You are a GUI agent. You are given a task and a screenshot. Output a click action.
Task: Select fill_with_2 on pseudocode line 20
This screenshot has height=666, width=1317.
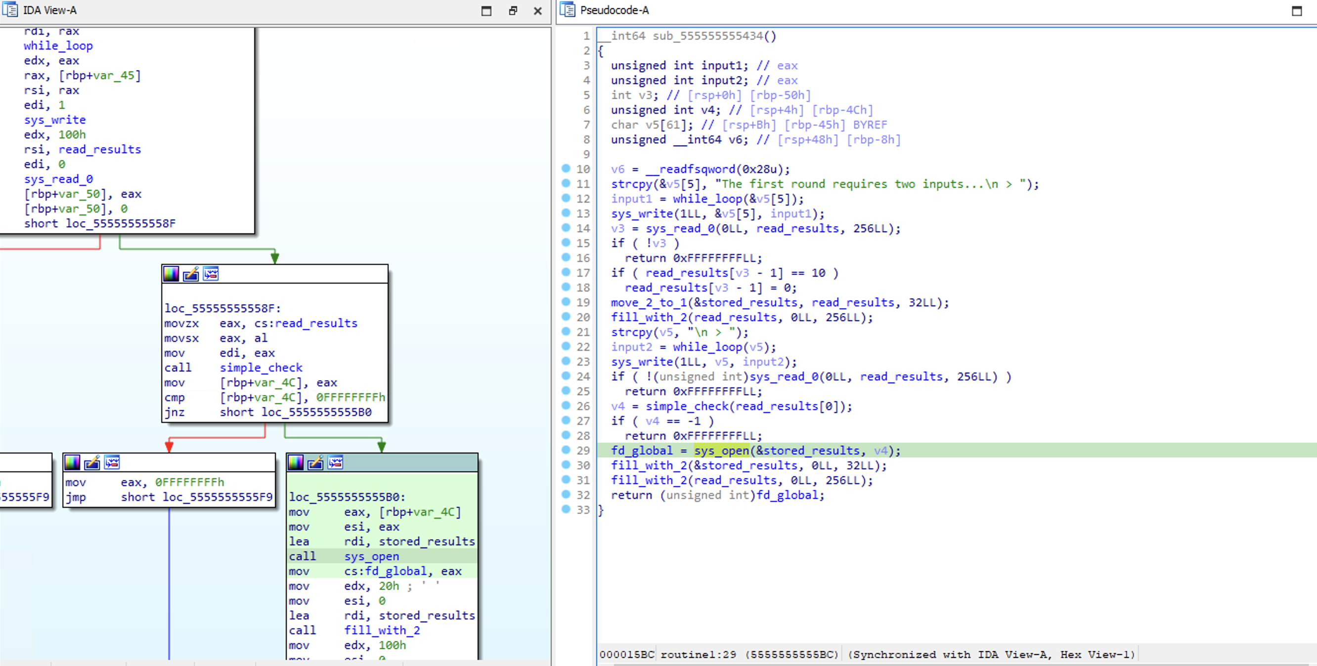tap(649, 317)
